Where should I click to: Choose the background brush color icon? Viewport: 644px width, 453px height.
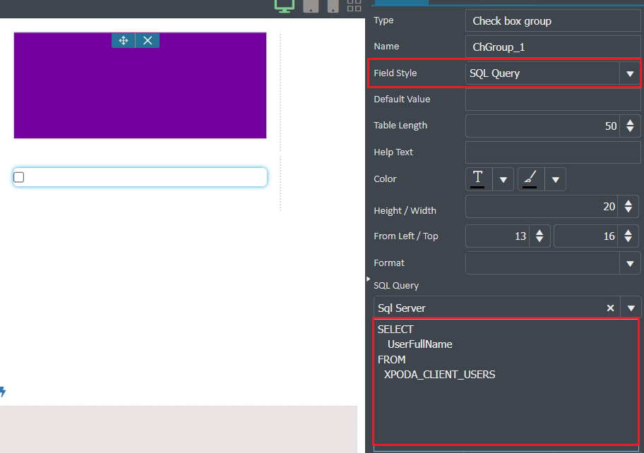pos(530,179)
